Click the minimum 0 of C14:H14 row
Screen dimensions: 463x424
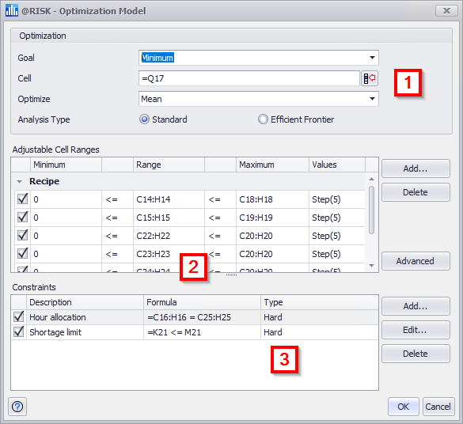tap(66, 199)
